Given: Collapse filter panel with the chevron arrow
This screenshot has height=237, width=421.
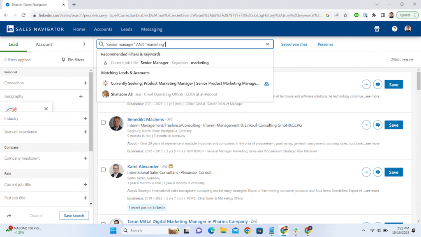Looking at the screenshot, I should (x=84, y=44).
